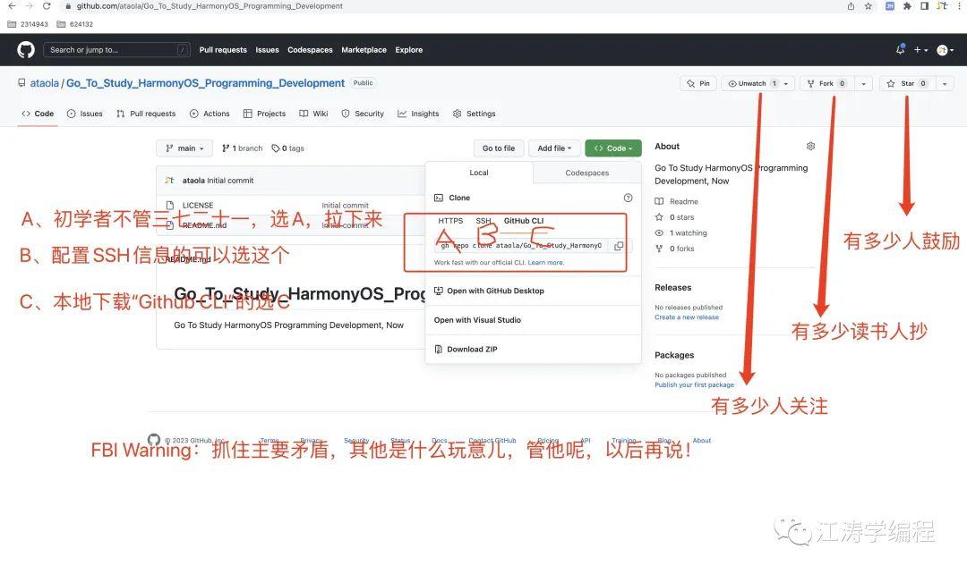Switch to the Security tab
The image size is (967, 574).
tap(363, 114)
